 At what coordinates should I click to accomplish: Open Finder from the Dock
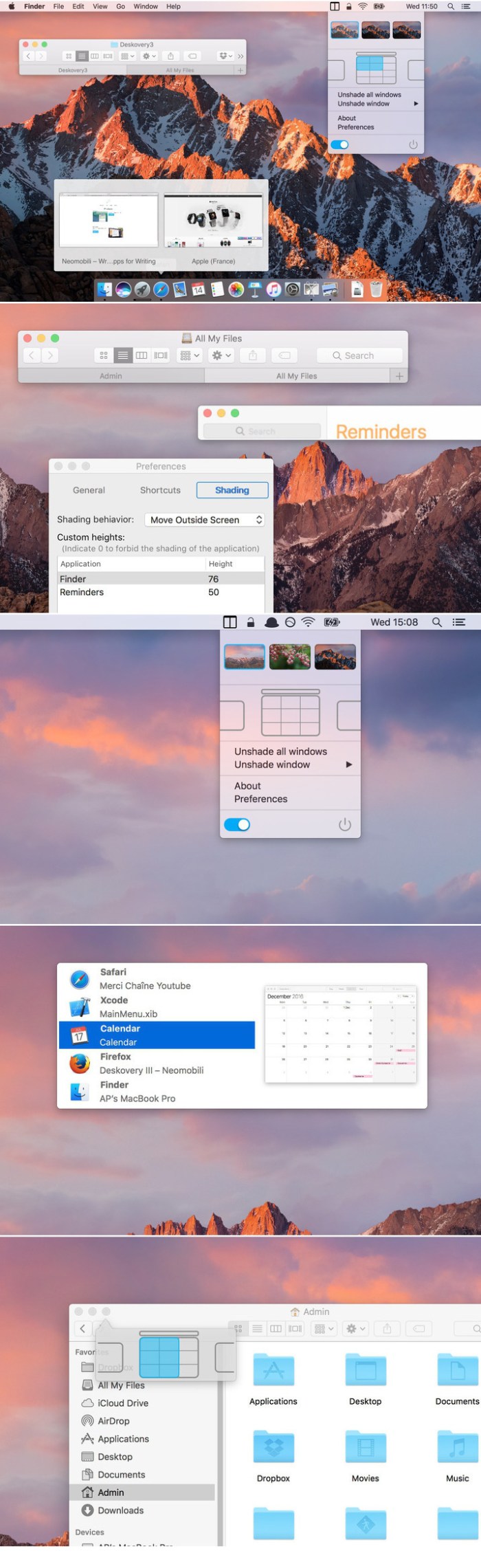coord(104,289)
